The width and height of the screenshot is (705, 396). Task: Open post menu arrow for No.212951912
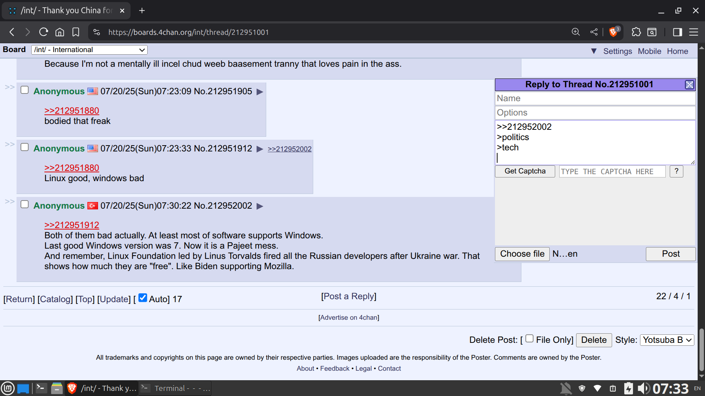point(260,149)
